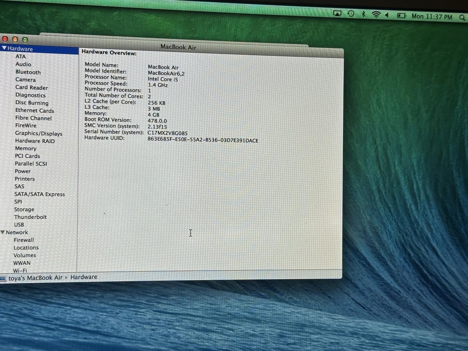Click the computer icon in path bar
468x351 pixels.
pyautogui.click(x=3, y=279)
